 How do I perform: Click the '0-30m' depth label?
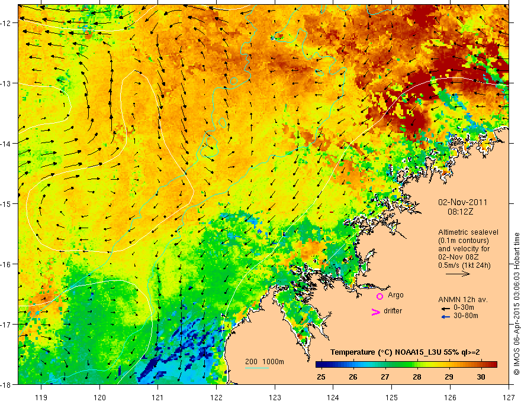(464, 308)
